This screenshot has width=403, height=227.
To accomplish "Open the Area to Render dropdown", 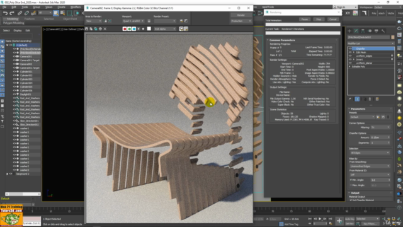I will click(94, 21).
